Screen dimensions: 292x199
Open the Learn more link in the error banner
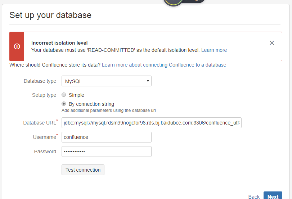[x=214, y=50]
